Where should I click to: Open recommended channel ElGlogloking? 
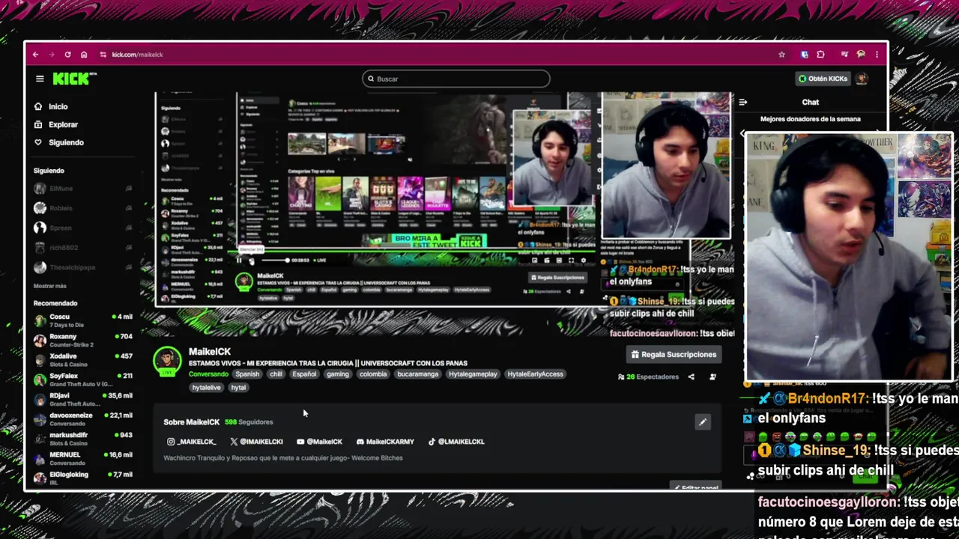(82, 478)
